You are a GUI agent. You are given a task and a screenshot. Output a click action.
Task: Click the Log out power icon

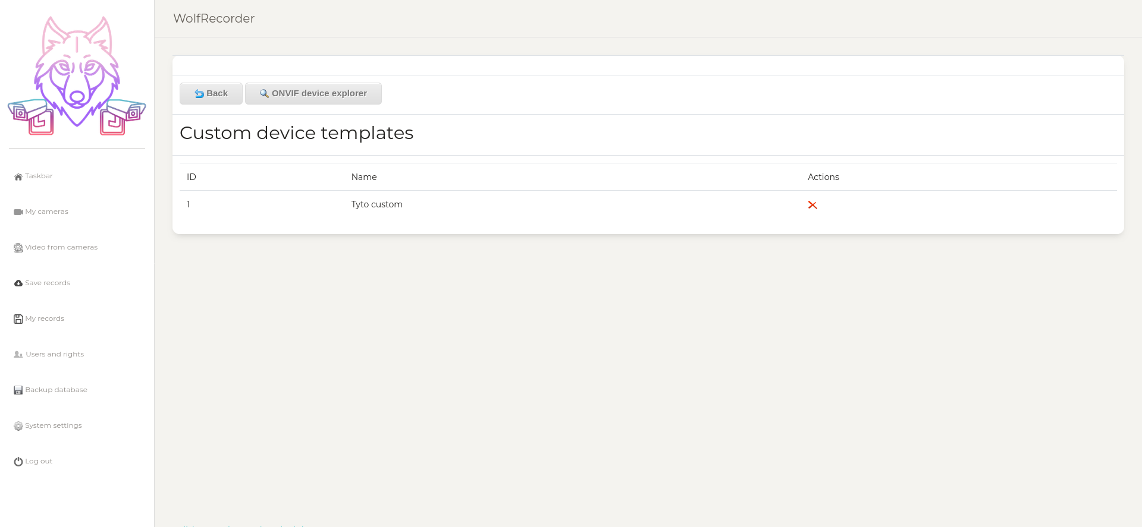pos(18,462)
